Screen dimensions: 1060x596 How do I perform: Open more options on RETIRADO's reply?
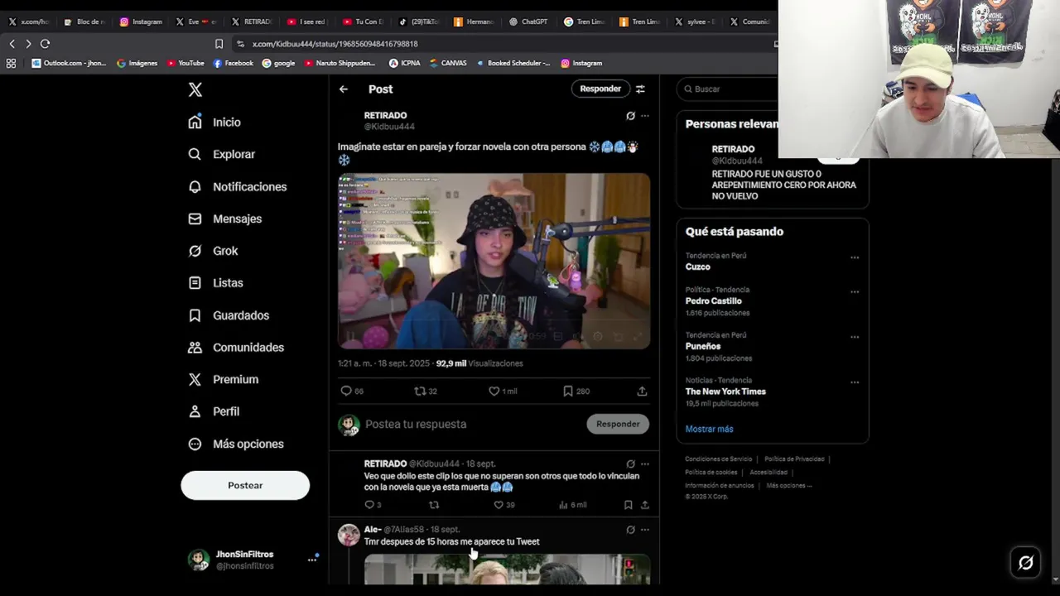click(x=645, y=464)
